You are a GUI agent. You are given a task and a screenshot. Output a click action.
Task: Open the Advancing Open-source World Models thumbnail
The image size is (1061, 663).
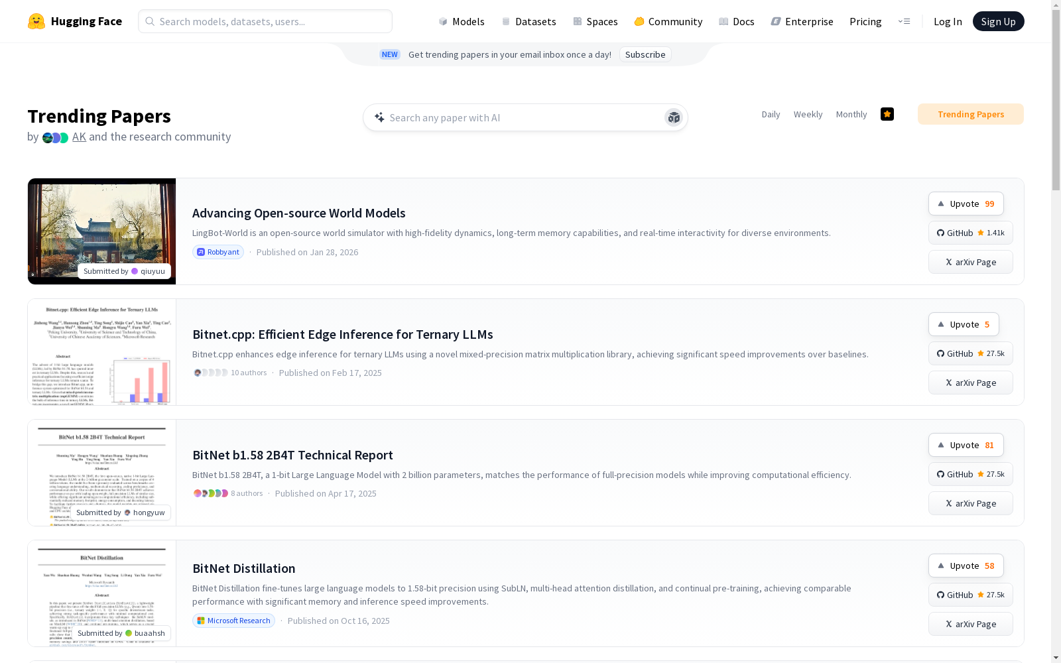click(x=101, y=231)
